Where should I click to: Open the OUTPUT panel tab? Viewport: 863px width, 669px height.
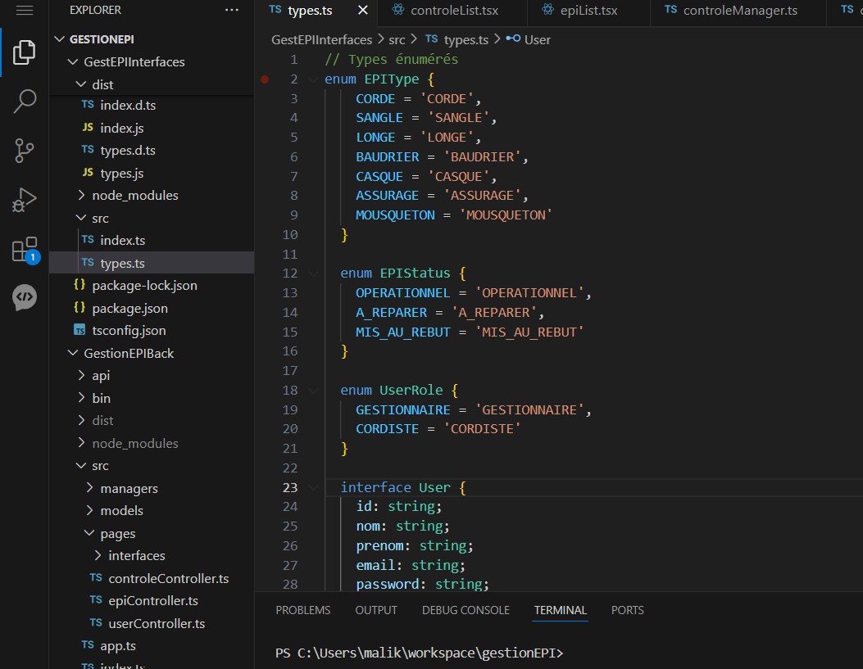[376, 610]
